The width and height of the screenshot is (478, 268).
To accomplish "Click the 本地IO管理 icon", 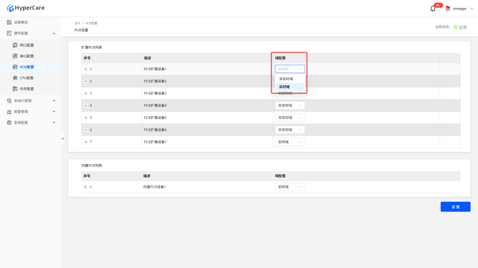I will click(x=9, y=101).
